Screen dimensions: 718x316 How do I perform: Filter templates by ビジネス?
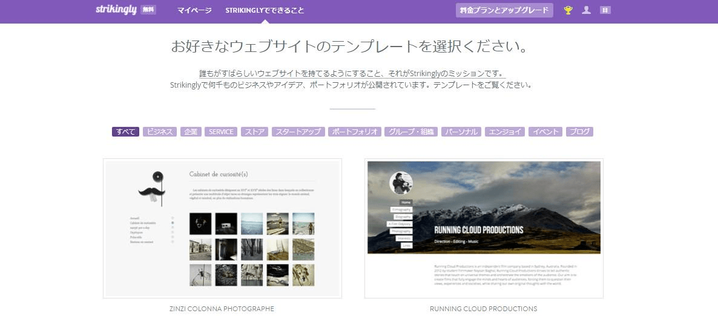tap(160, 132)
